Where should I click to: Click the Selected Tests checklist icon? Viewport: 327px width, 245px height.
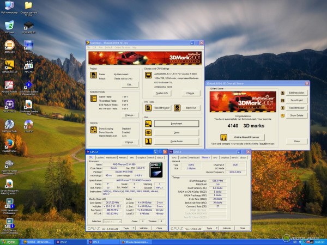(94, 99)
